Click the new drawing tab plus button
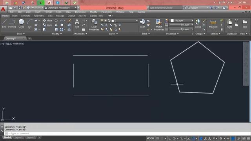 pyautogui.click(x=30, y=38)
